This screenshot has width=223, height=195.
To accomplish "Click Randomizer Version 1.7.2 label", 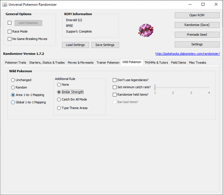I will click(x=24, y=54).
